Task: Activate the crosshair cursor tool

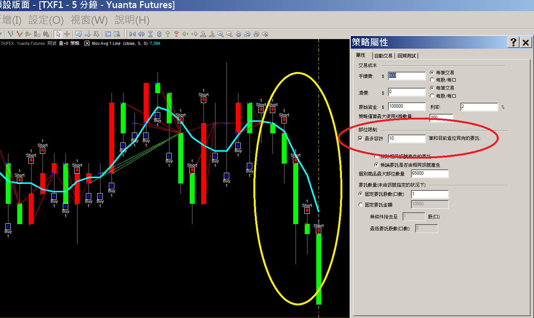Action: coord(67,34)
